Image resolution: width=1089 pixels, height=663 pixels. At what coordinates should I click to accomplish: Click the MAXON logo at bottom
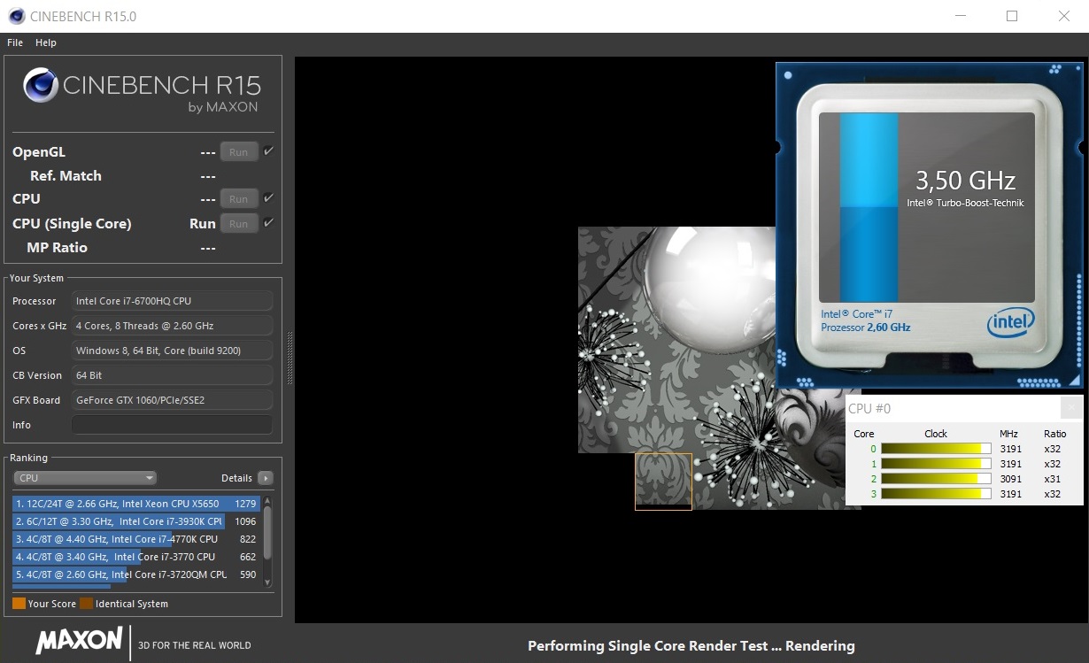[79, 641]
